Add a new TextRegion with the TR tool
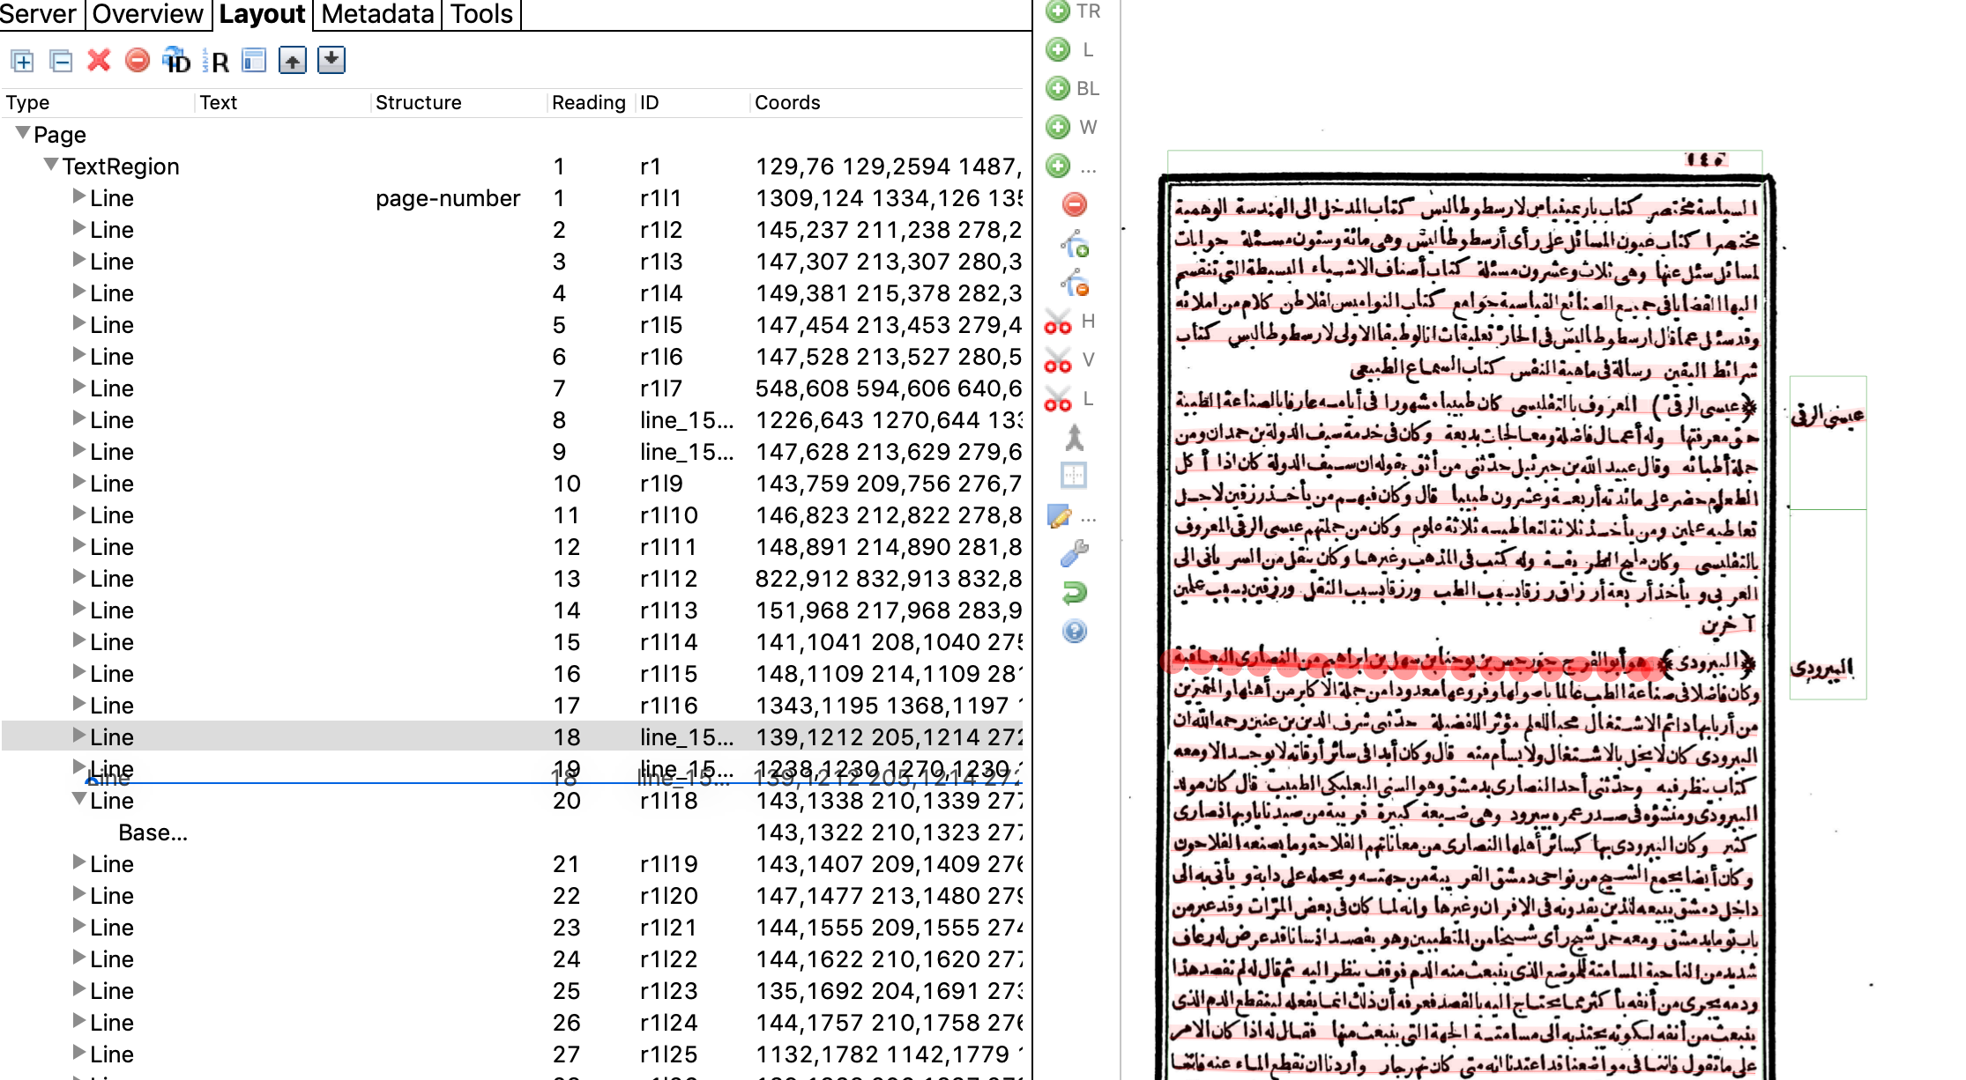Screen dimensions: 1966x1080 point(1057,11)
